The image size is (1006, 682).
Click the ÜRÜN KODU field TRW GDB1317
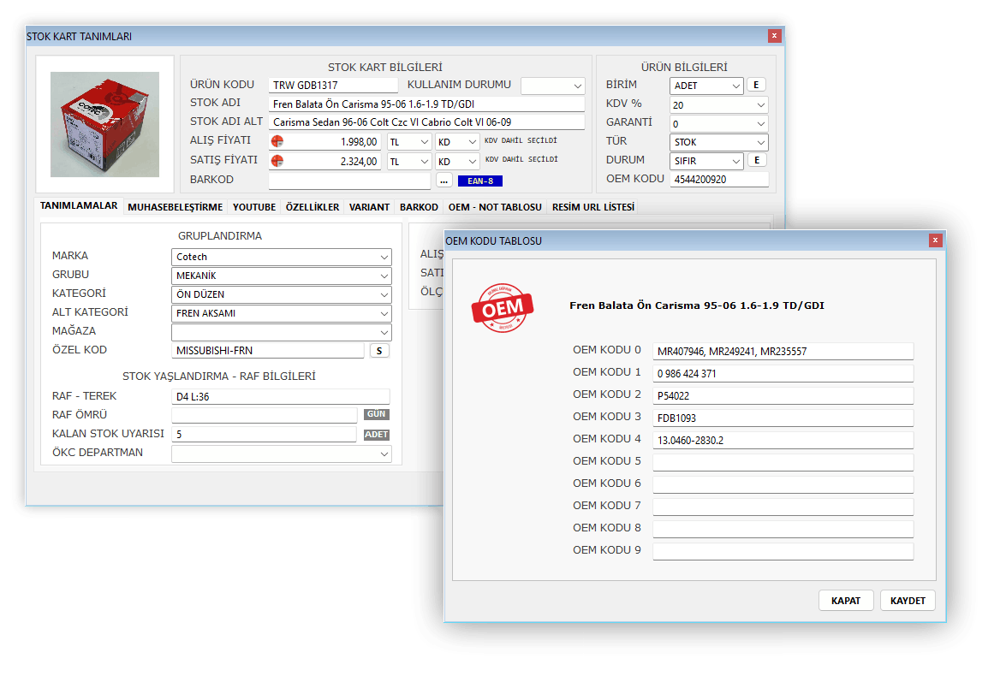[334, 86]
